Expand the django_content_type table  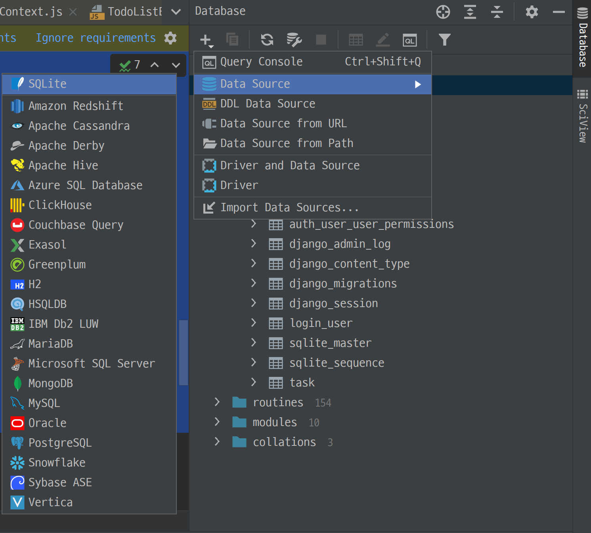coord(254,264)
